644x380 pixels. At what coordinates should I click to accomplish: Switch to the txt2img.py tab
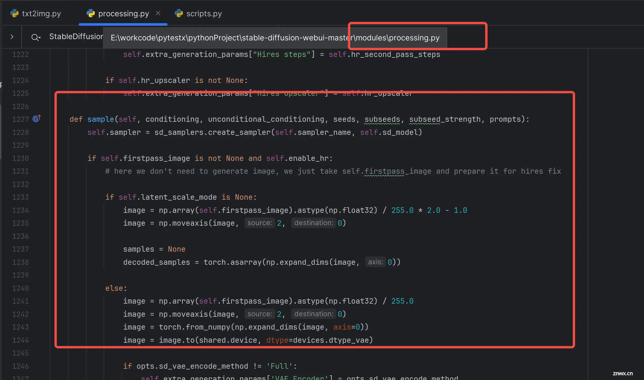coord(36,13)
